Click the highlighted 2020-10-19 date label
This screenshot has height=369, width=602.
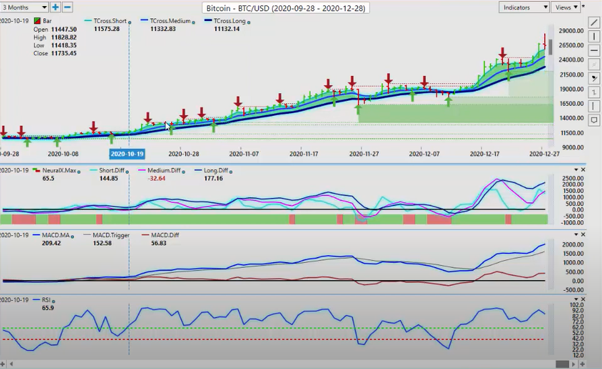pyautogui.click(x=127, y=154)
